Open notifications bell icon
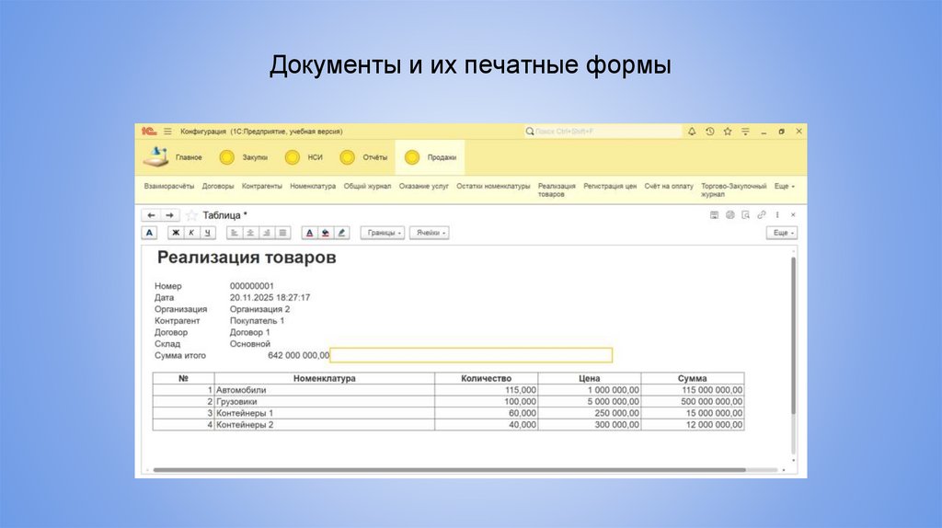 [x=692, y=131]
